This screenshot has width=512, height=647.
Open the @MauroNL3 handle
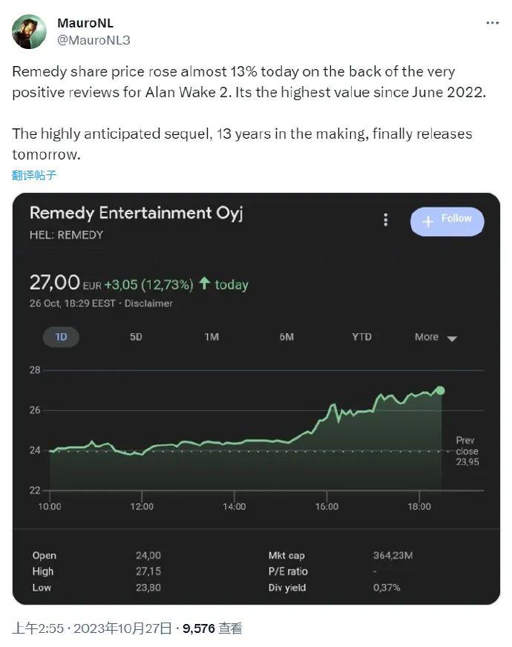click(93, 40)
